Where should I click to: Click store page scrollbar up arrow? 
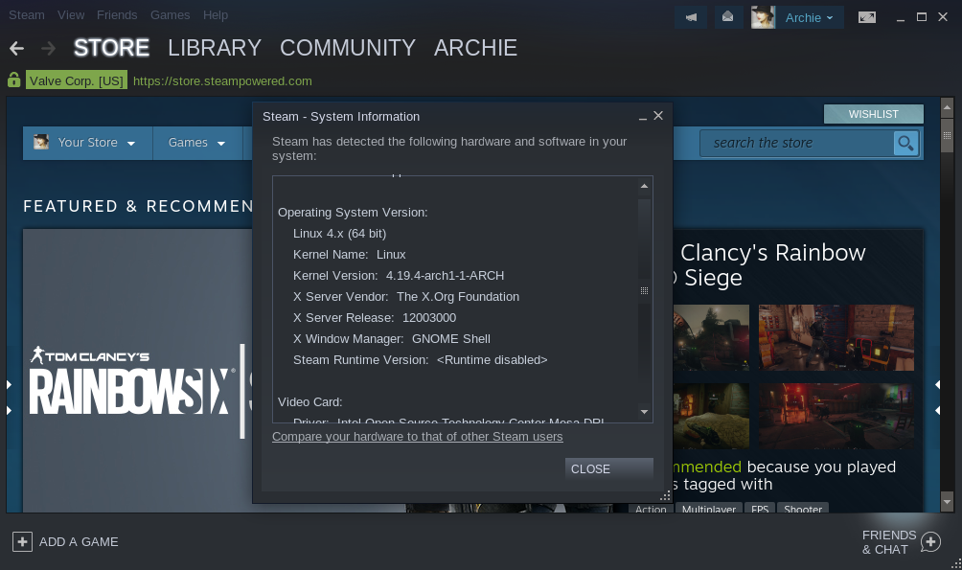click(x=947, y=107)
